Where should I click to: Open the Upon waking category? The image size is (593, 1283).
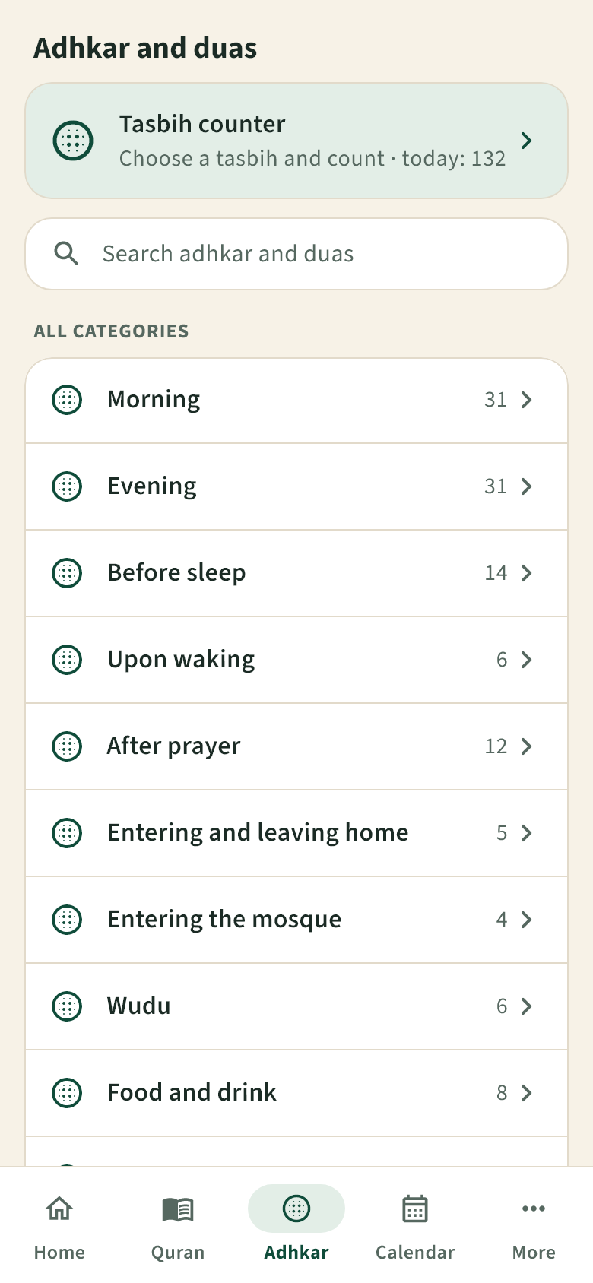(x=296, y=660)
